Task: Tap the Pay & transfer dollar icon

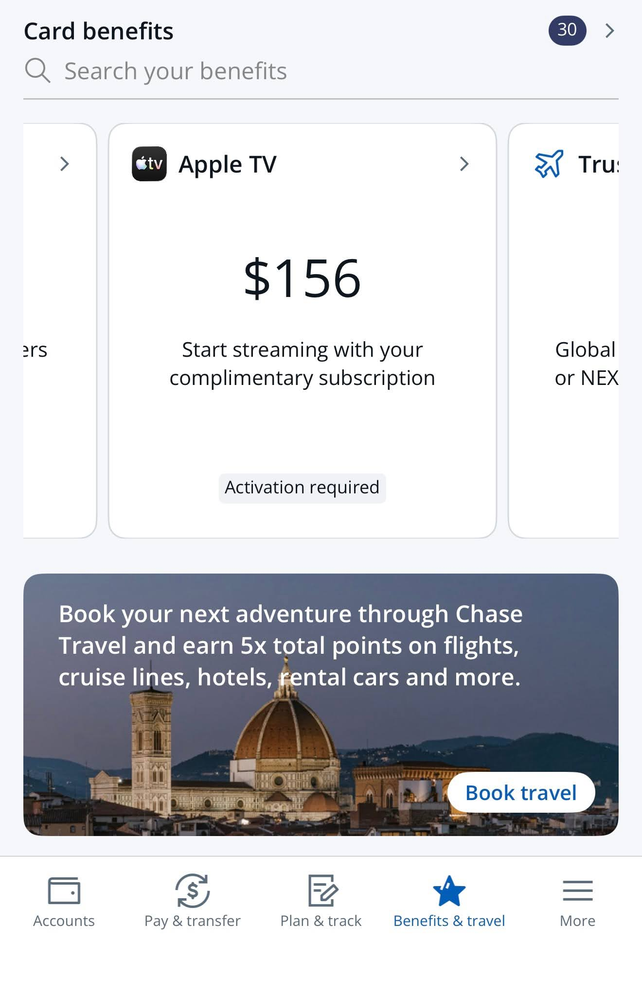Action: 192,890
